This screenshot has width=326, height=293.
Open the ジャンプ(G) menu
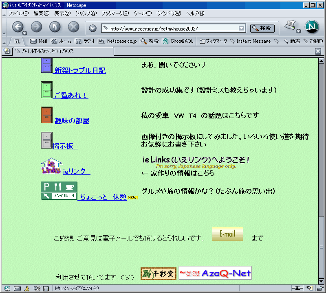pyautogui.click(x=86, y=13)
